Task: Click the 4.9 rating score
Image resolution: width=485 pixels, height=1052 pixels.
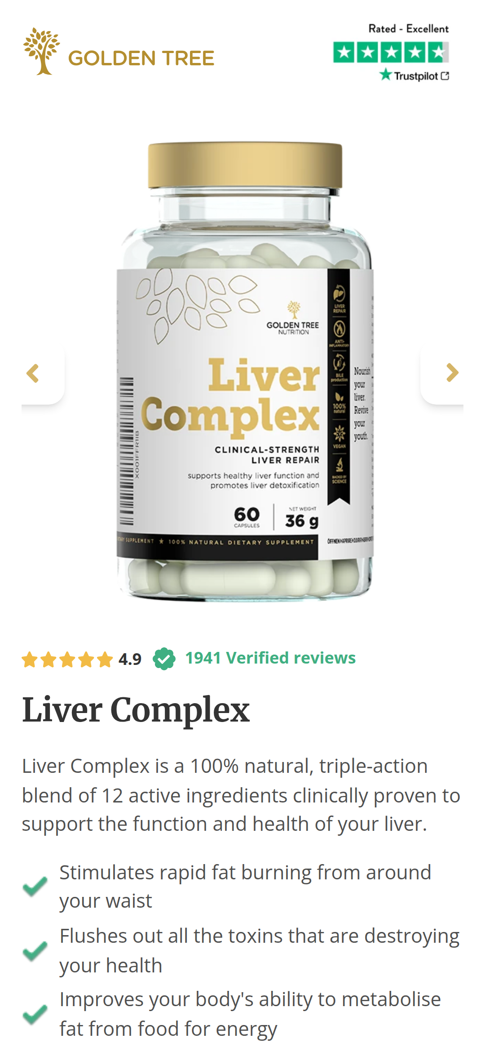Action: 130,660
